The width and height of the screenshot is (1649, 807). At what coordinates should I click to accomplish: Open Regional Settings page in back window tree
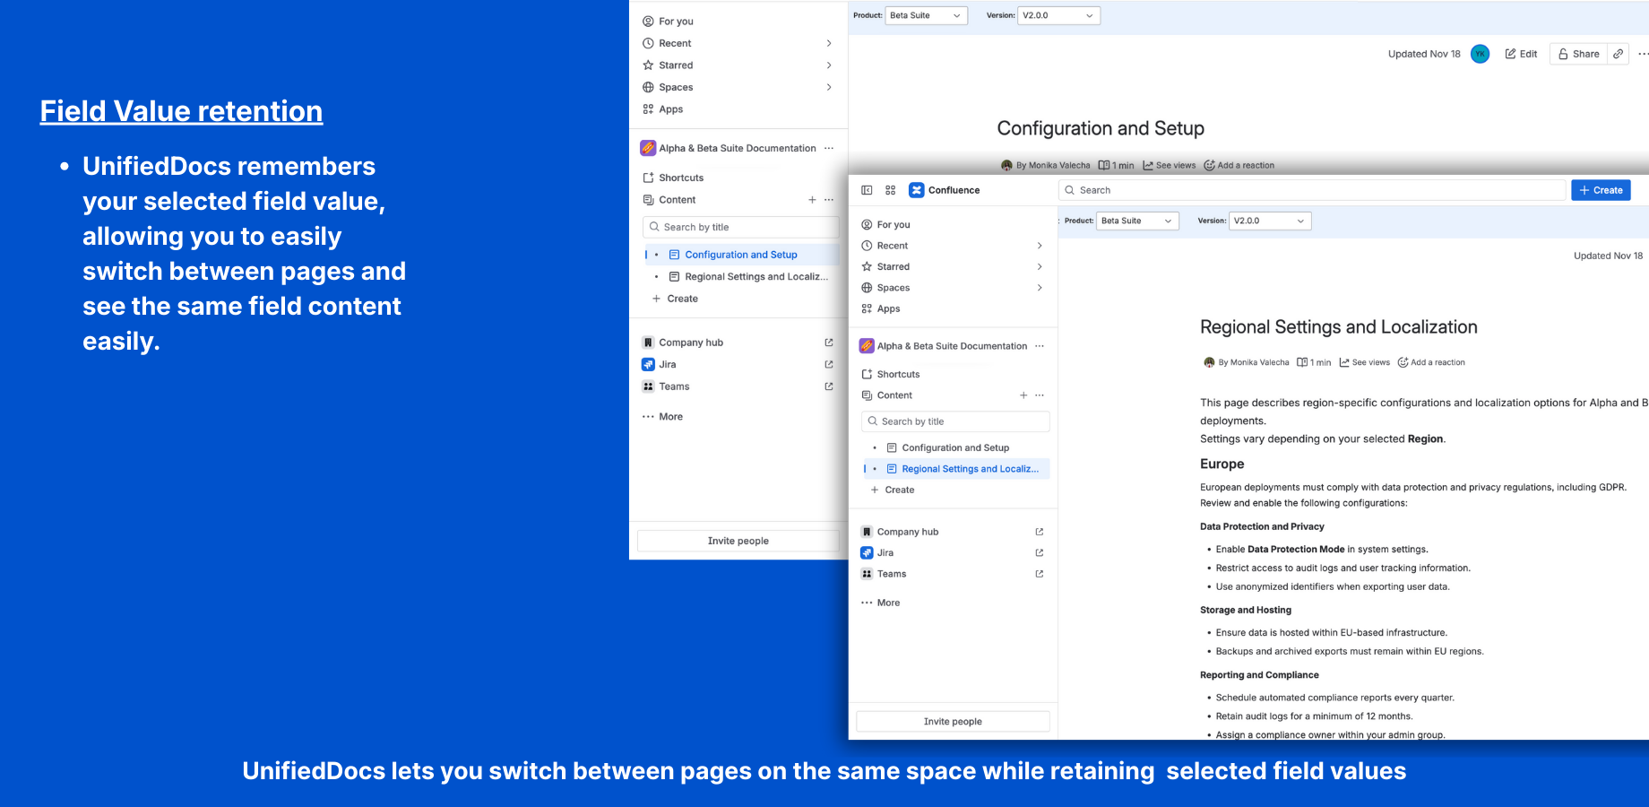pos(756,277)
